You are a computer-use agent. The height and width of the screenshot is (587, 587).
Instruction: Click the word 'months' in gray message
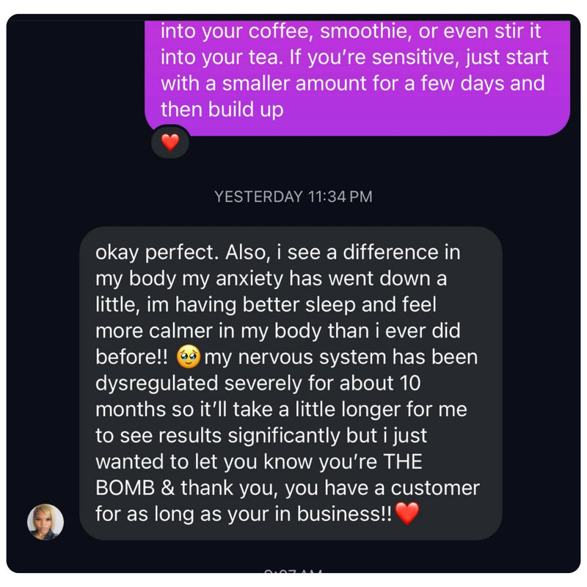click(130, 409)
